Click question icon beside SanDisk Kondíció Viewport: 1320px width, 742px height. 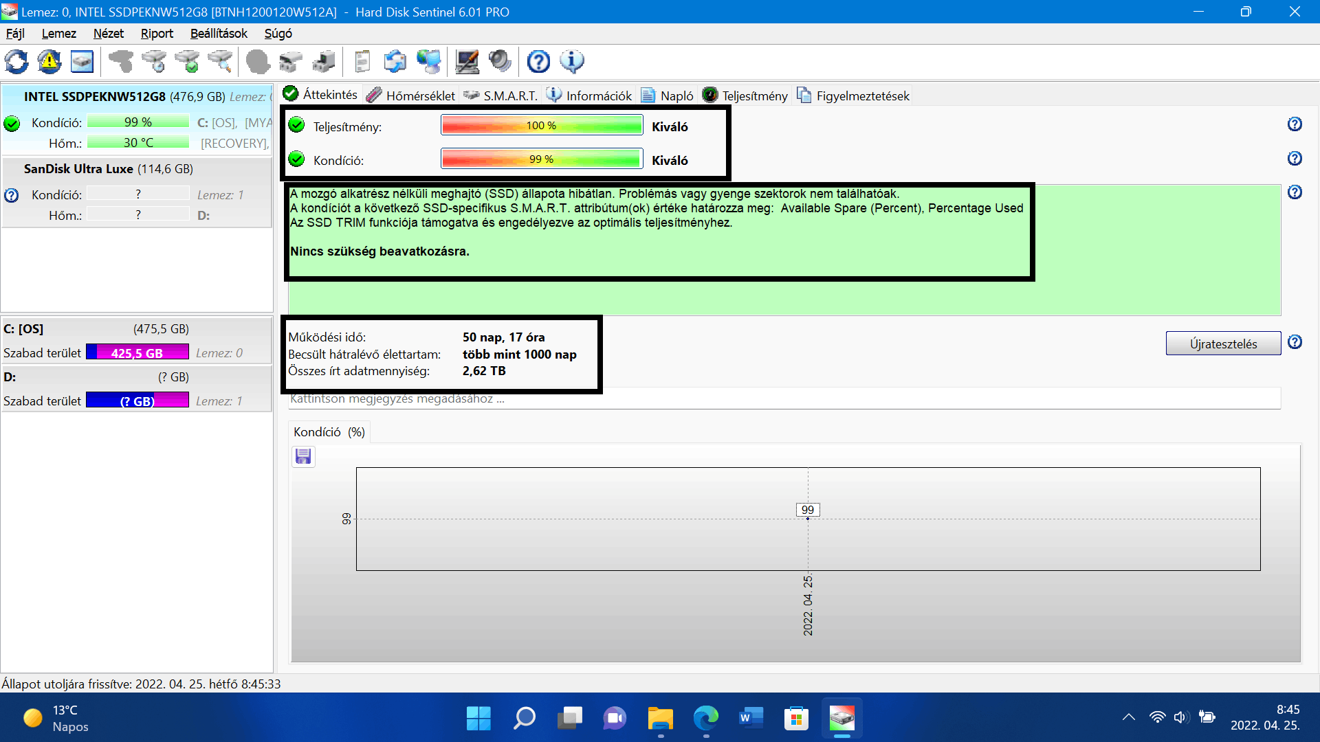[x=12, y=195]
